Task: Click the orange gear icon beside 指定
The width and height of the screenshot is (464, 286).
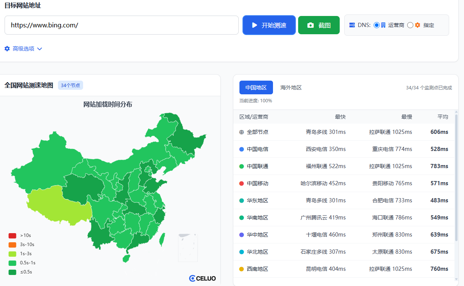Action: click(x=417, y=25)
